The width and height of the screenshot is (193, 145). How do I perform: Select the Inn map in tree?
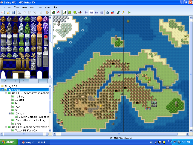(17, 103)
